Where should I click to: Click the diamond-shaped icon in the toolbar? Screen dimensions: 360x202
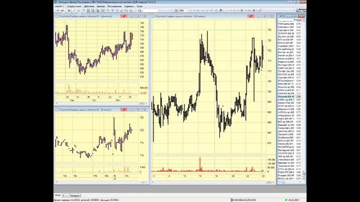[254, 11]
